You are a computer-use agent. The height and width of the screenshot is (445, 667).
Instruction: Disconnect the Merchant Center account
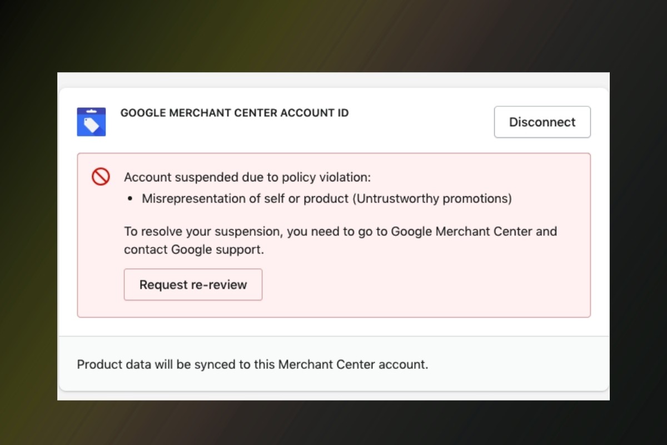542,122
